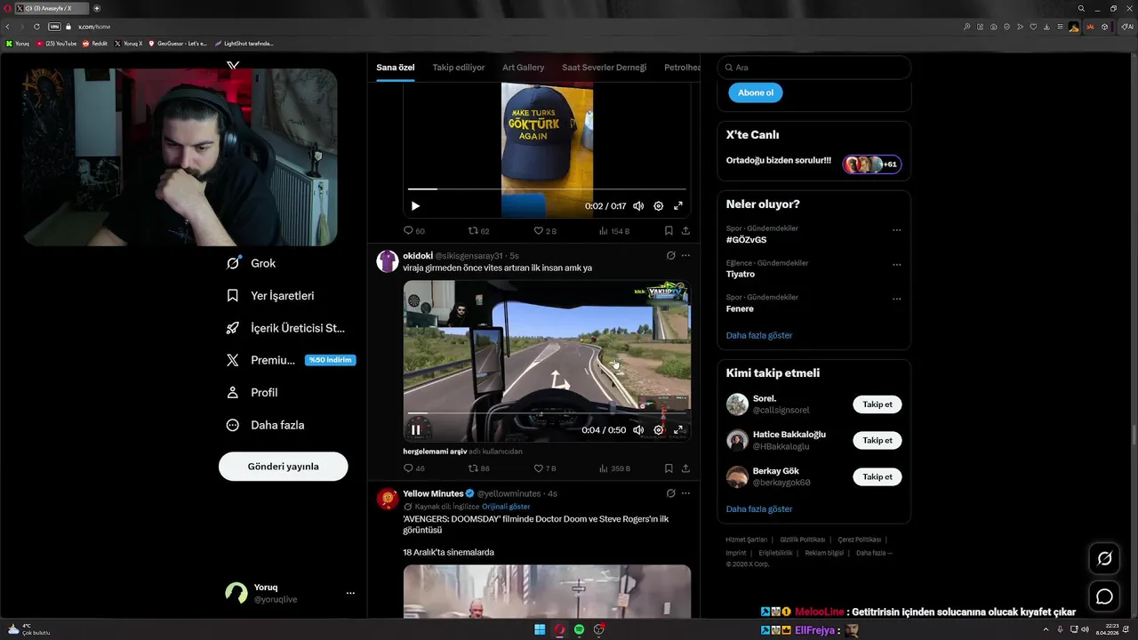Click Orijinali göster on Yellow Minutes post
Image resolution: width=1138 pixels, height=640 pixels.
507,507
